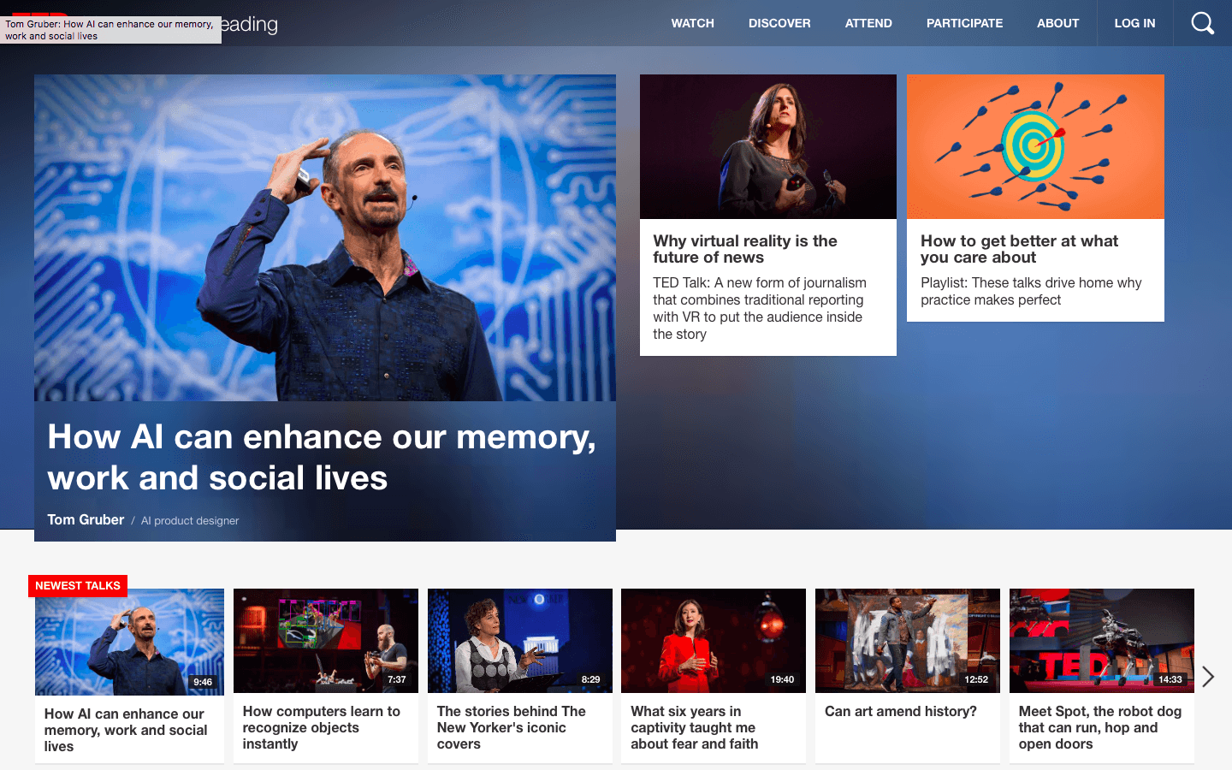Select the NEWEST TALKS label
This screenshot has width=1232, height=770.
(x=78, y=585)
